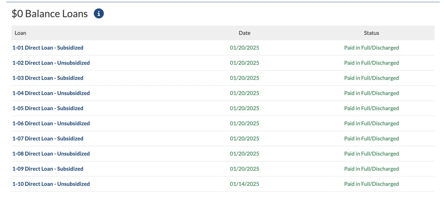The image size is (444, 200).
Task: Click the Loan column header
Action: (x=20, y=33)
